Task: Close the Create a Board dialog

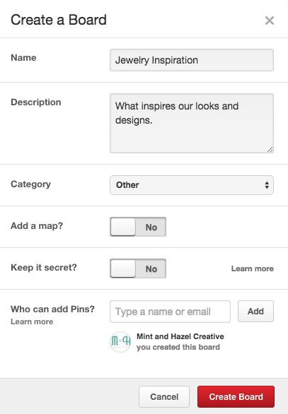Action: pos(269,20)
